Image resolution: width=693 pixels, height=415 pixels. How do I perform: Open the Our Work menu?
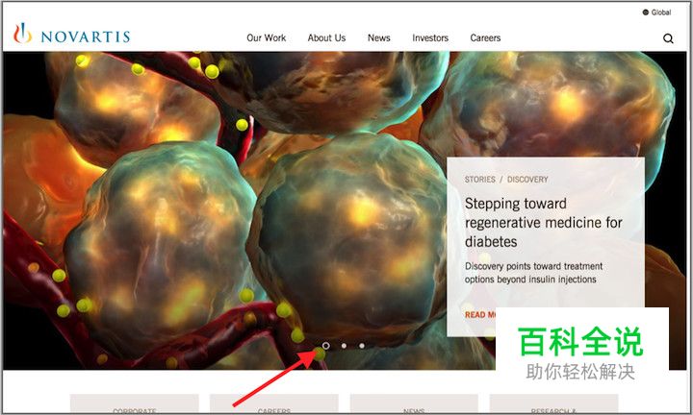pyautogui.click(x=266, y=37)
